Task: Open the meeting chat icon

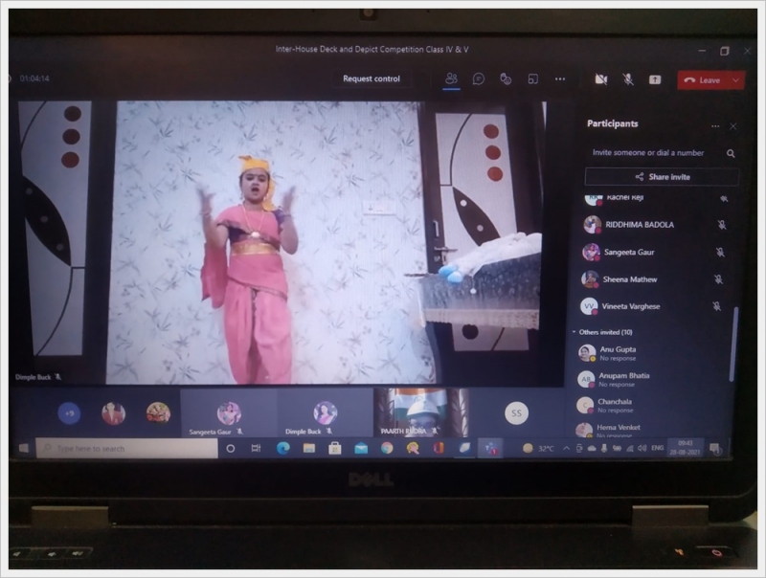Action: (x=478, y=78)
